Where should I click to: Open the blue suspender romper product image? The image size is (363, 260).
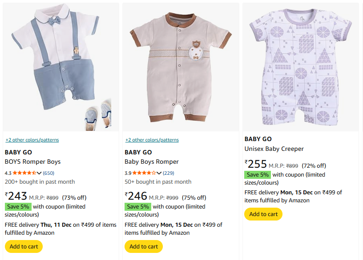click(61, 67)
